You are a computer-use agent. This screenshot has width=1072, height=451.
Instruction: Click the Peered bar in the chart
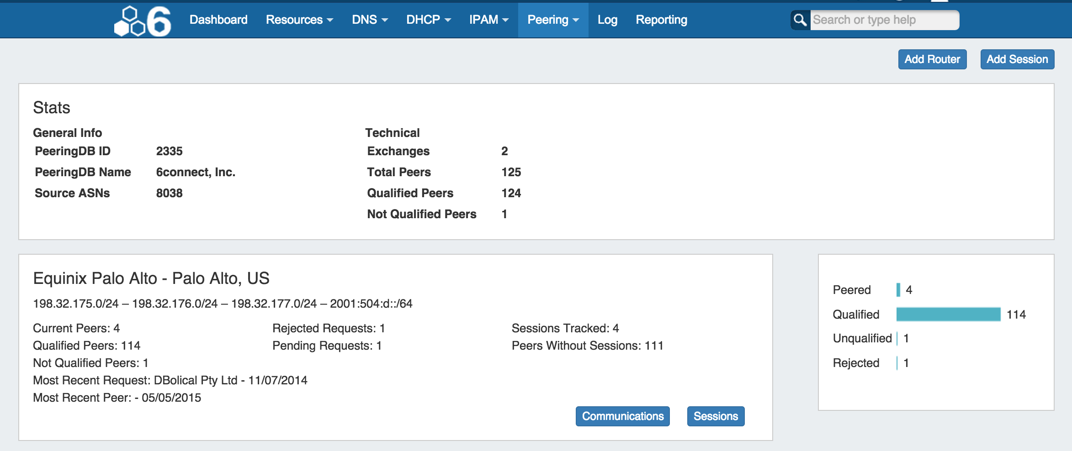click(x=898, y=290)
